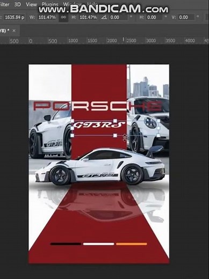Click the 2500 mark on horizontal ruler

click(131, 41)
